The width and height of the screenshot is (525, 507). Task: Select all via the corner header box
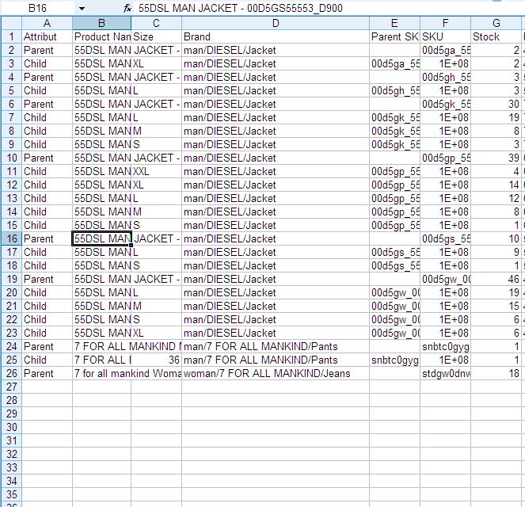[x=12, y=23]
